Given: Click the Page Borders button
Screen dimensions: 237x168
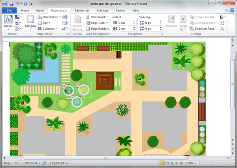Looking at the screenshot, I should [97, 29].
